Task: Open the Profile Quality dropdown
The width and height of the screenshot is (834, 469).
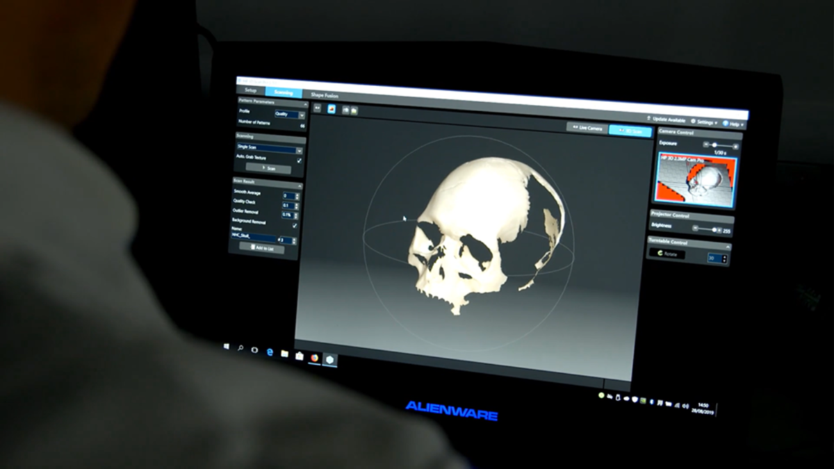Action: (x=289, y=114)
